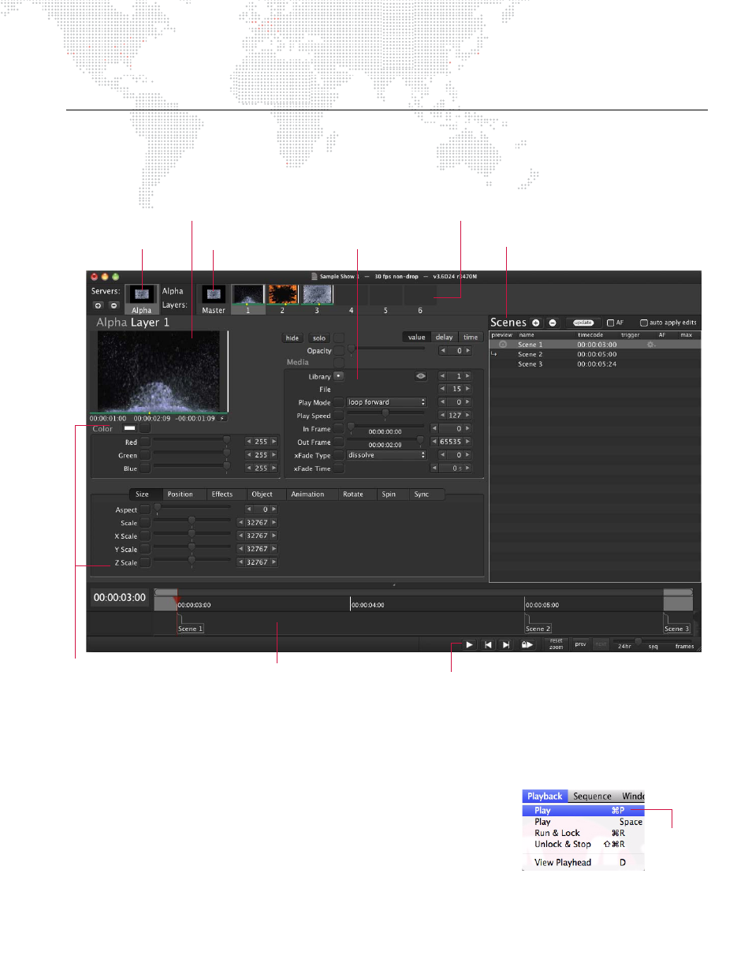Click the eye icon next to Library
Image resolution: width=752 pixels, height=974 pixels.
(420, 376)
